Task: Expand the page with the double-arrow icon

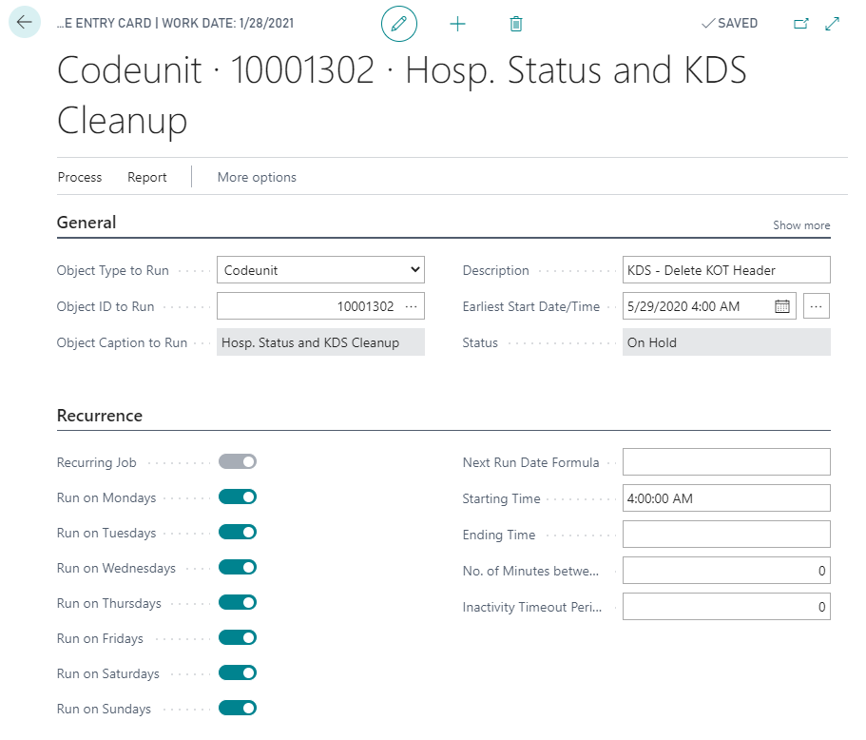Action: coord(833,24)
